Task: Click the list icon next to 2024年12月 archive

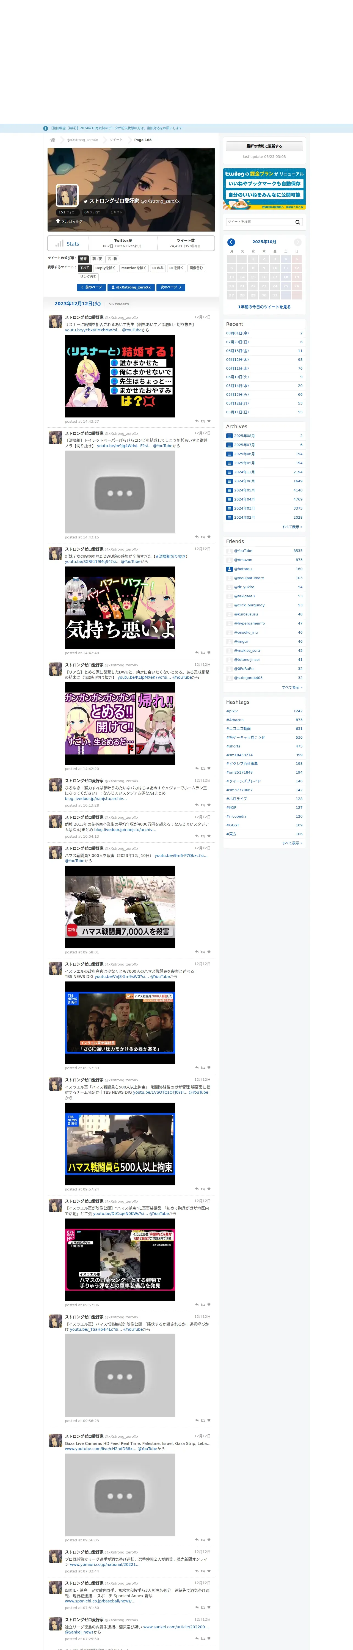Action: 229,472
